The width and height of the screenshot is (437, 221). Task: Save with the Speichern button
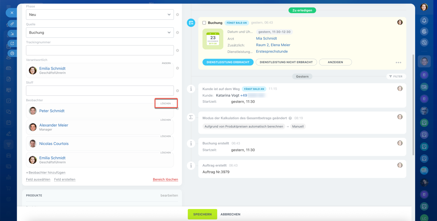click(202, 214)
